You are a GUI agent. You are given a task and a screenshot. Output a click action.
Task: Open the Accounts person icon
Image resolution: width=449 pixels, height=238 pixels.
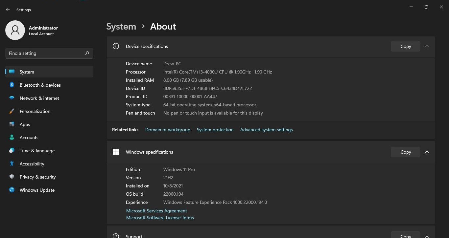click(x=12, y=138)
